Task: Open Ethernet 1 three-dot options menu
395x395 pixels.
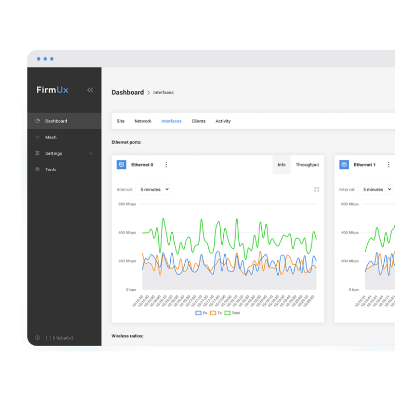Action: coord(388,165)
